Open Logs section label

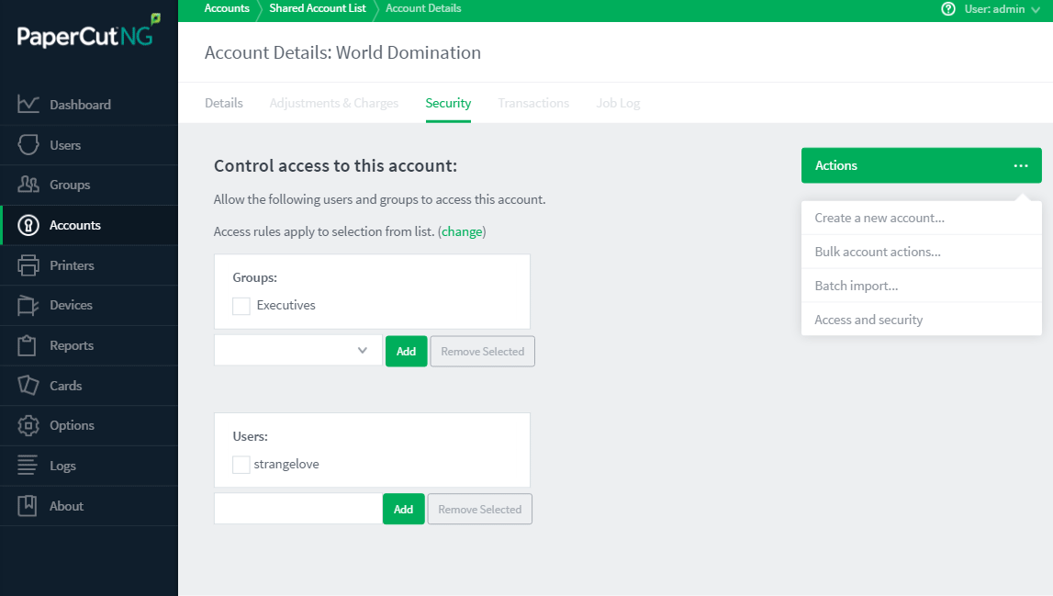coord(62,466)
